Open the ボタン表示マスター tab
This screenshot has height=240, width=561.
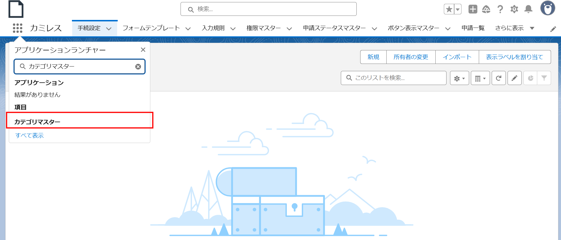413,28
